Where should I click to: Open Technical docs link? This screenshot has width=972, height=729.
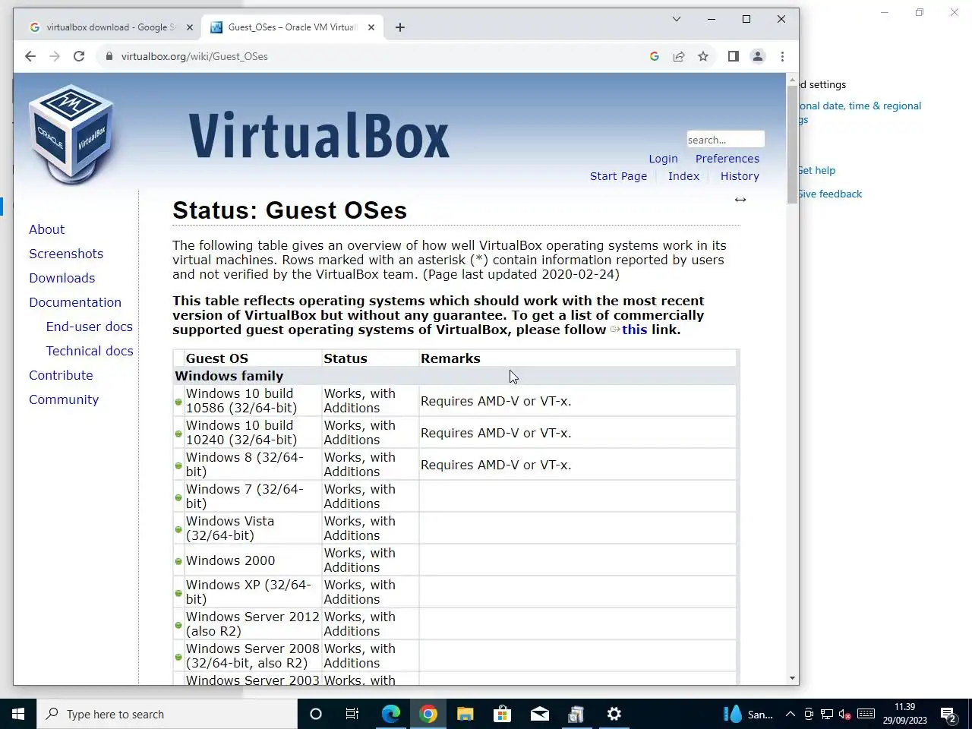[90, 351]
